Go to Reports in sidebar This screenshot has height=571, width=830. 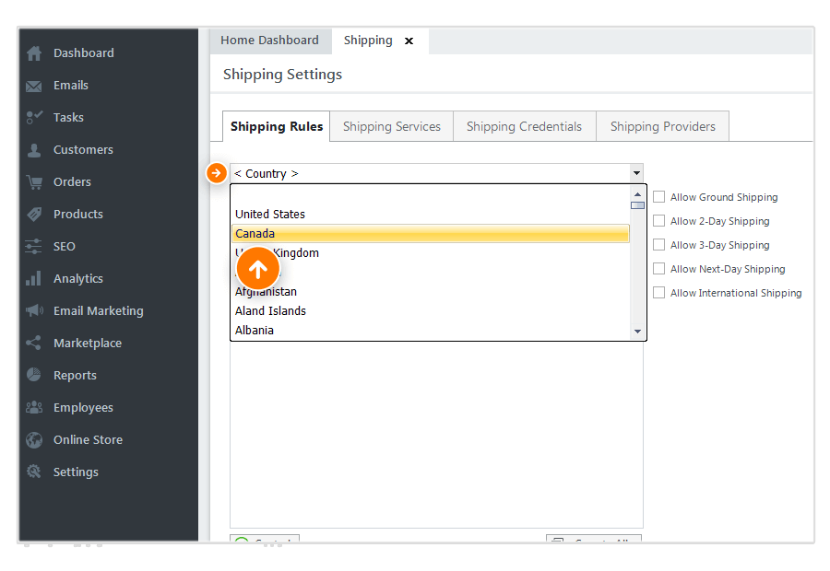[x=76, y=376]
